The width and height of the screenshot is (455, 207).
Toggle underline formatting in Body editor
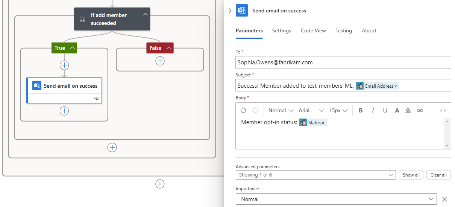tap(385, 110)
